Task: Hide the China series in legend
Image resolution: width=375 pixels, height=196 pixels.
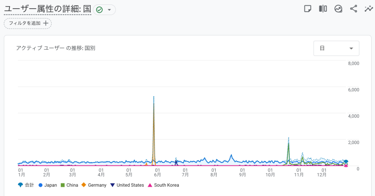Action: pos(69,185)
